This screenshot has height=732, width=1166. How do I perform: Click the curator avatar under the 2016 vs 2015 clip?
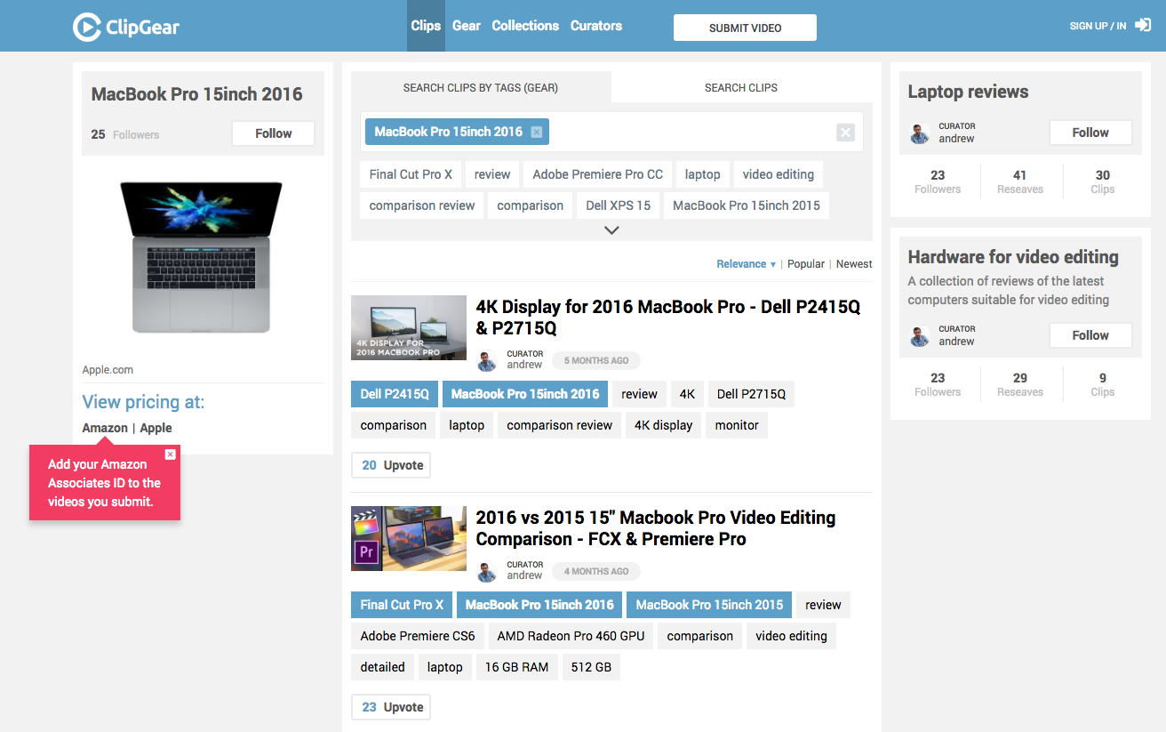tap(487, 572)
